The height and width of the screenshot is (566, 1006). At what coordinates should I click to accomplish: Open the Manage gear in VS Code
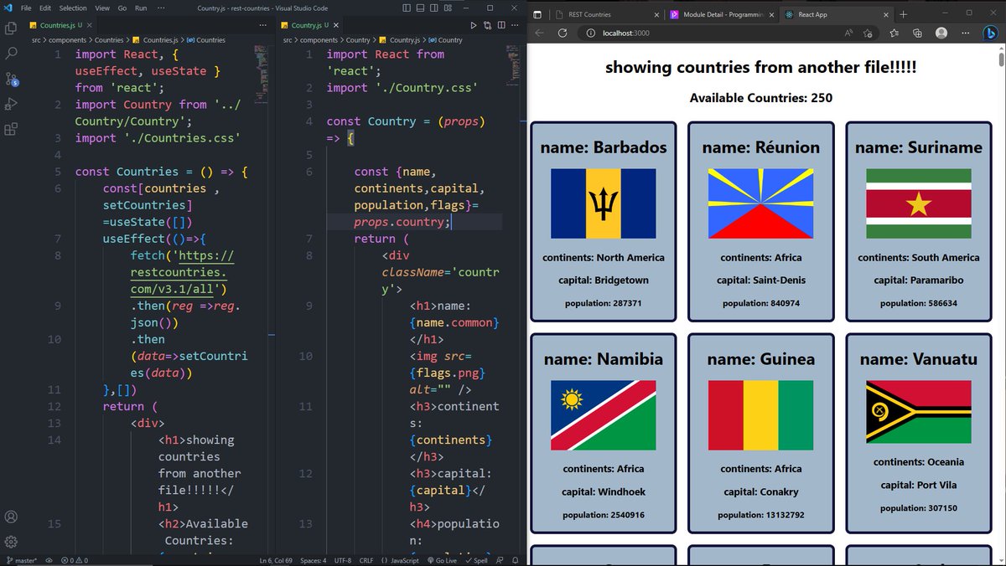pos(11,542)
